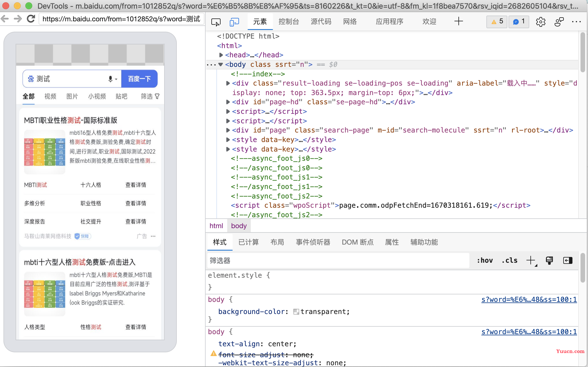The height and width of the screenshot is (367, 588).
Task: Open first body rule's stylesheet source link
Action: [x=529, y=300]
